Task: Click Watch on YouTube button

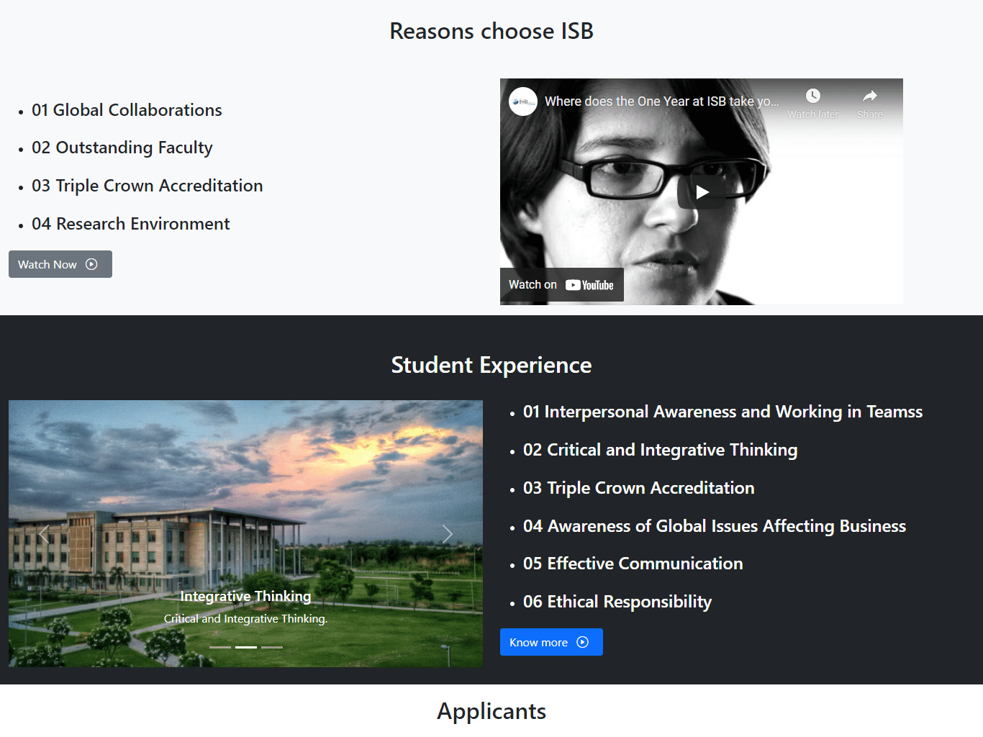Action: point(561,285)
